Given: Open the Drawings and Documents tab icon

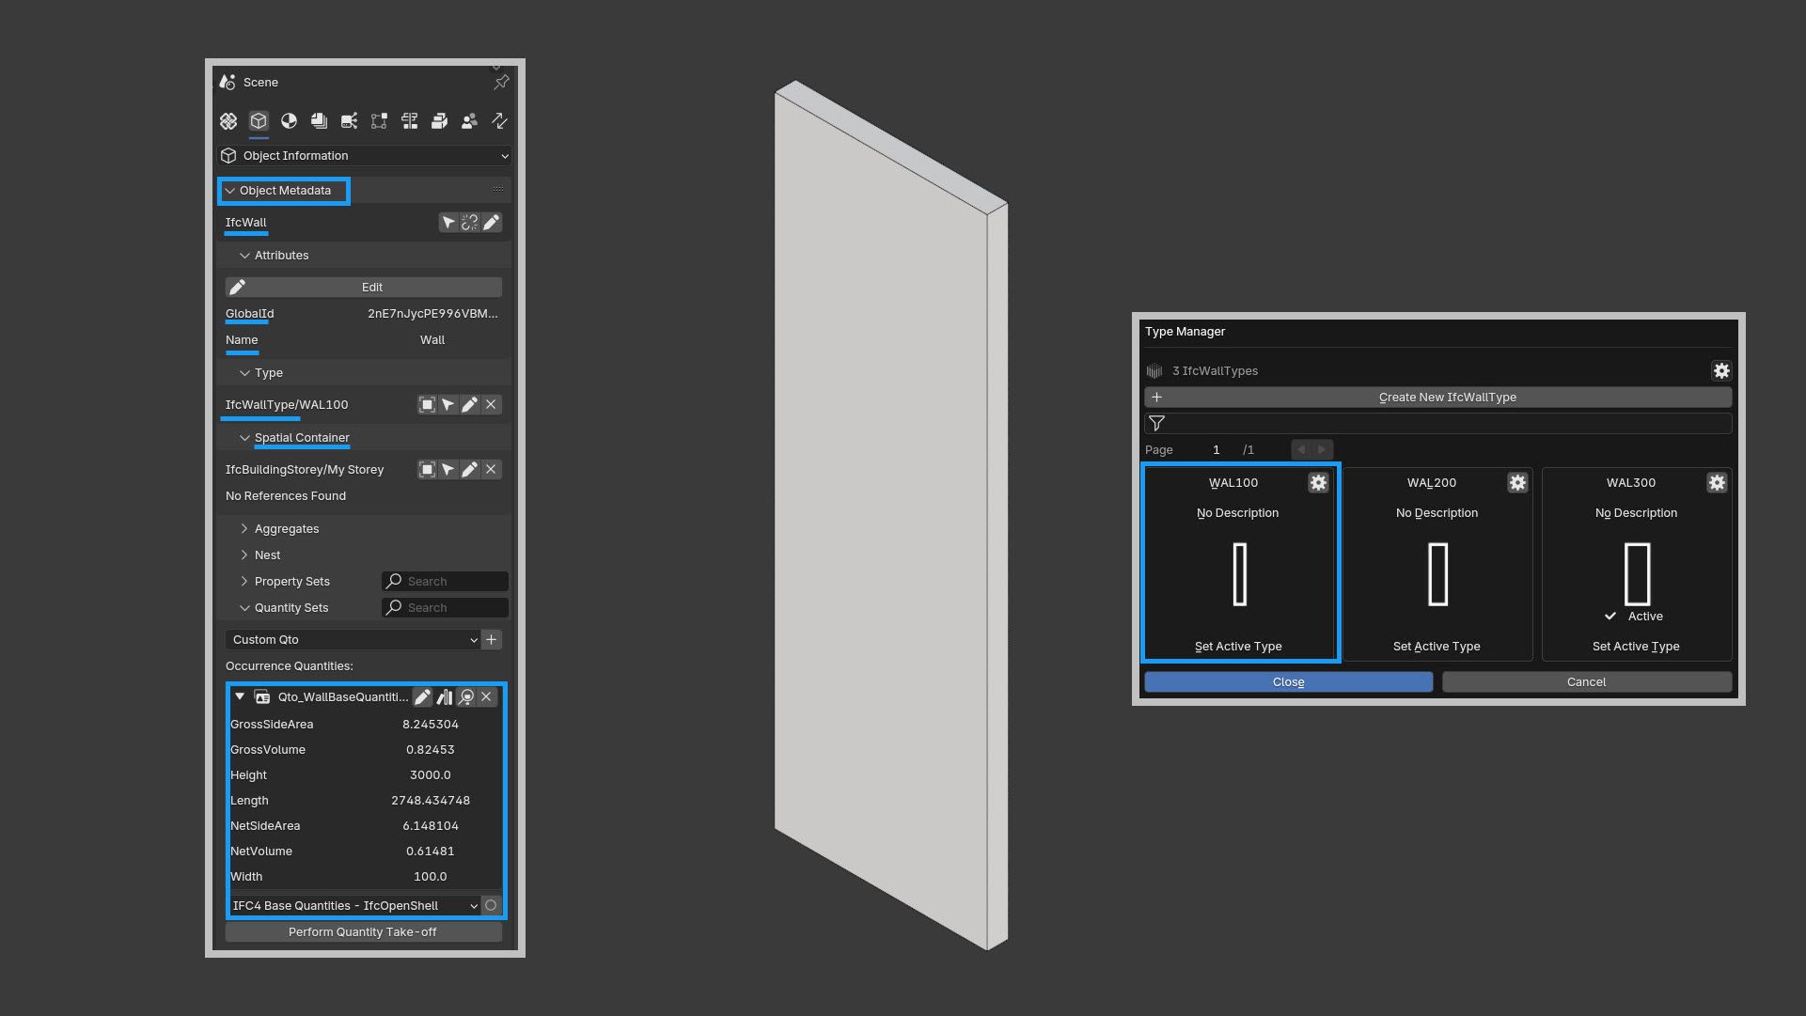Looking at the screenshot, I should click(319, 121).
